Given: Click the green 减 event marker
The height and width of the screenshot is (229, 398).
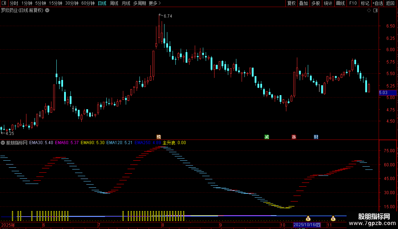Looking at the screenshot, I should click(267, 137).
